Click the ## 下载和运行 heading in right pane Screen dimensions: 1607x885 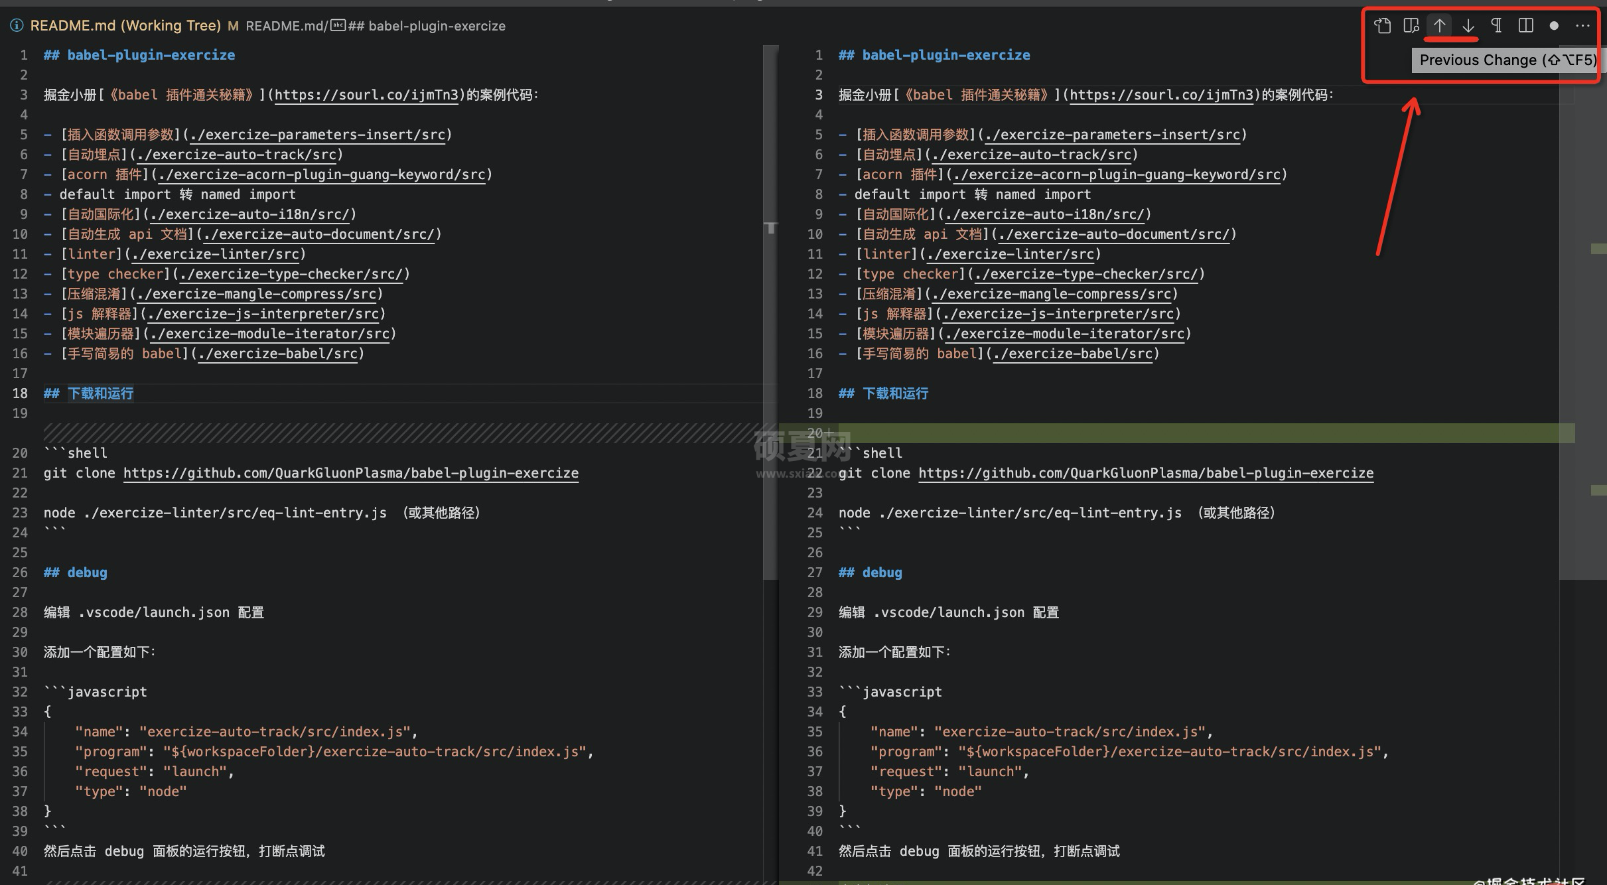pyautogui.click(x=883, y=393)
